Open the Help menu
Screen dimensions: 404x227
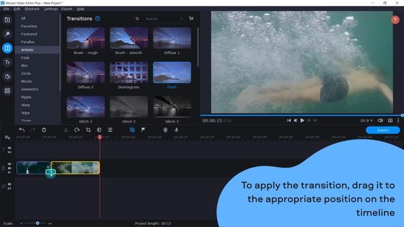[x=80, y=9]
